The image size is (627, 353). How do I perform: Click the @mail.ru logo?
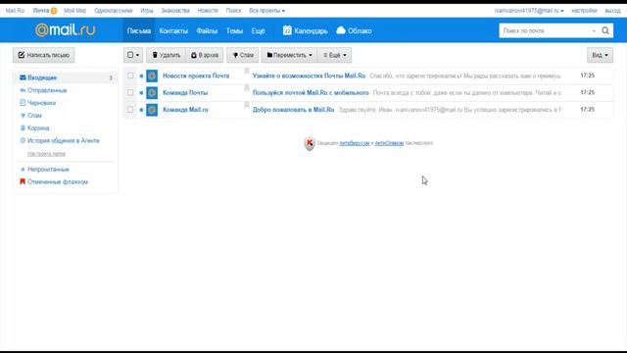tap(65, 30)
